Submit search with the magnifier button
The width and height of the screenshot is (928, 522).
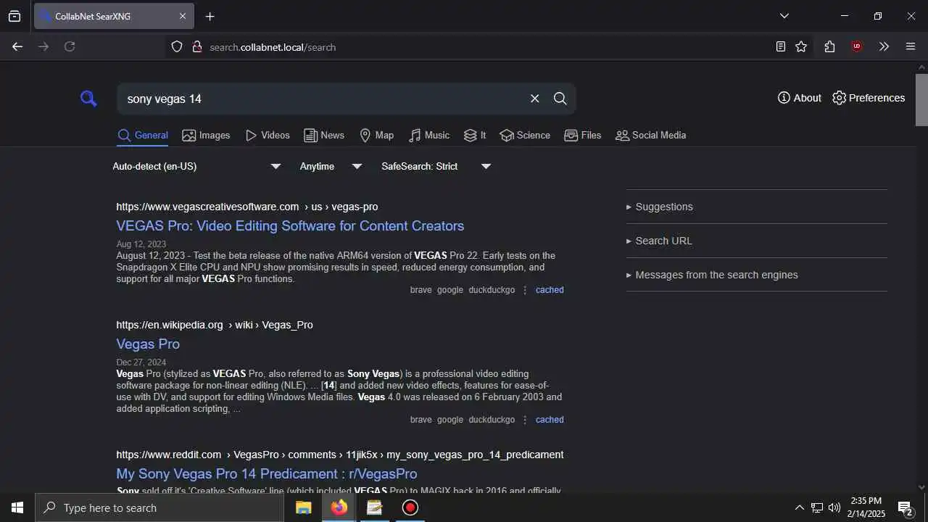coord(560,99)
